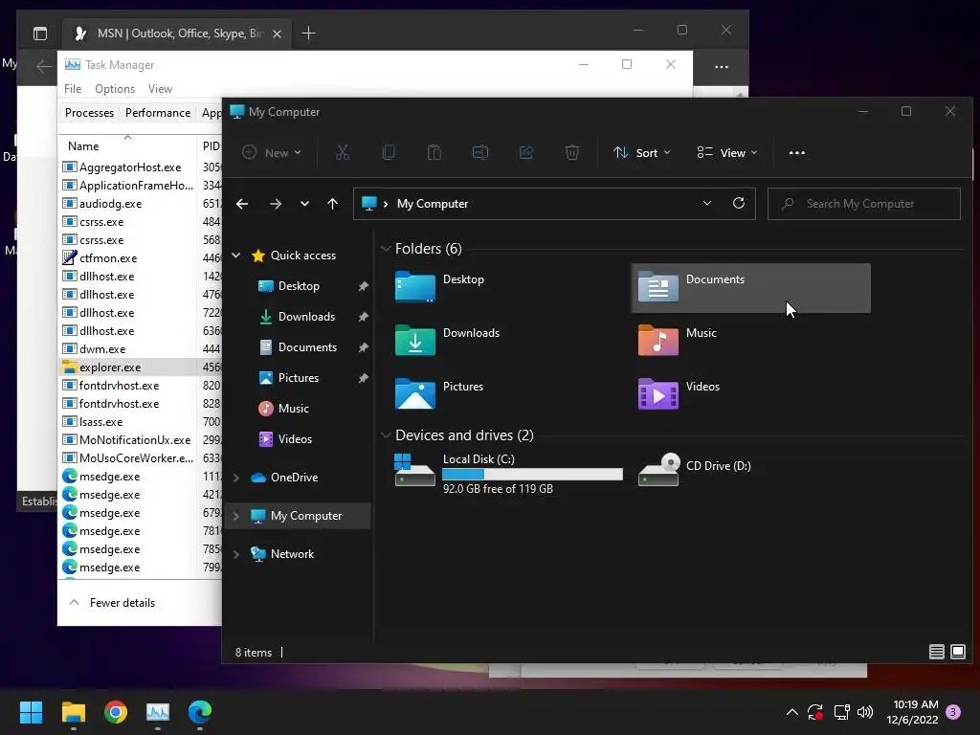
Task: Switch to details view icon in status bar
Action: 936,652
